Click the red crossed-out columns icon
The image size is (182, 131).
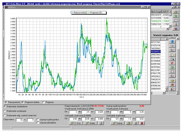pyautogui.click(x=172, y=85)
